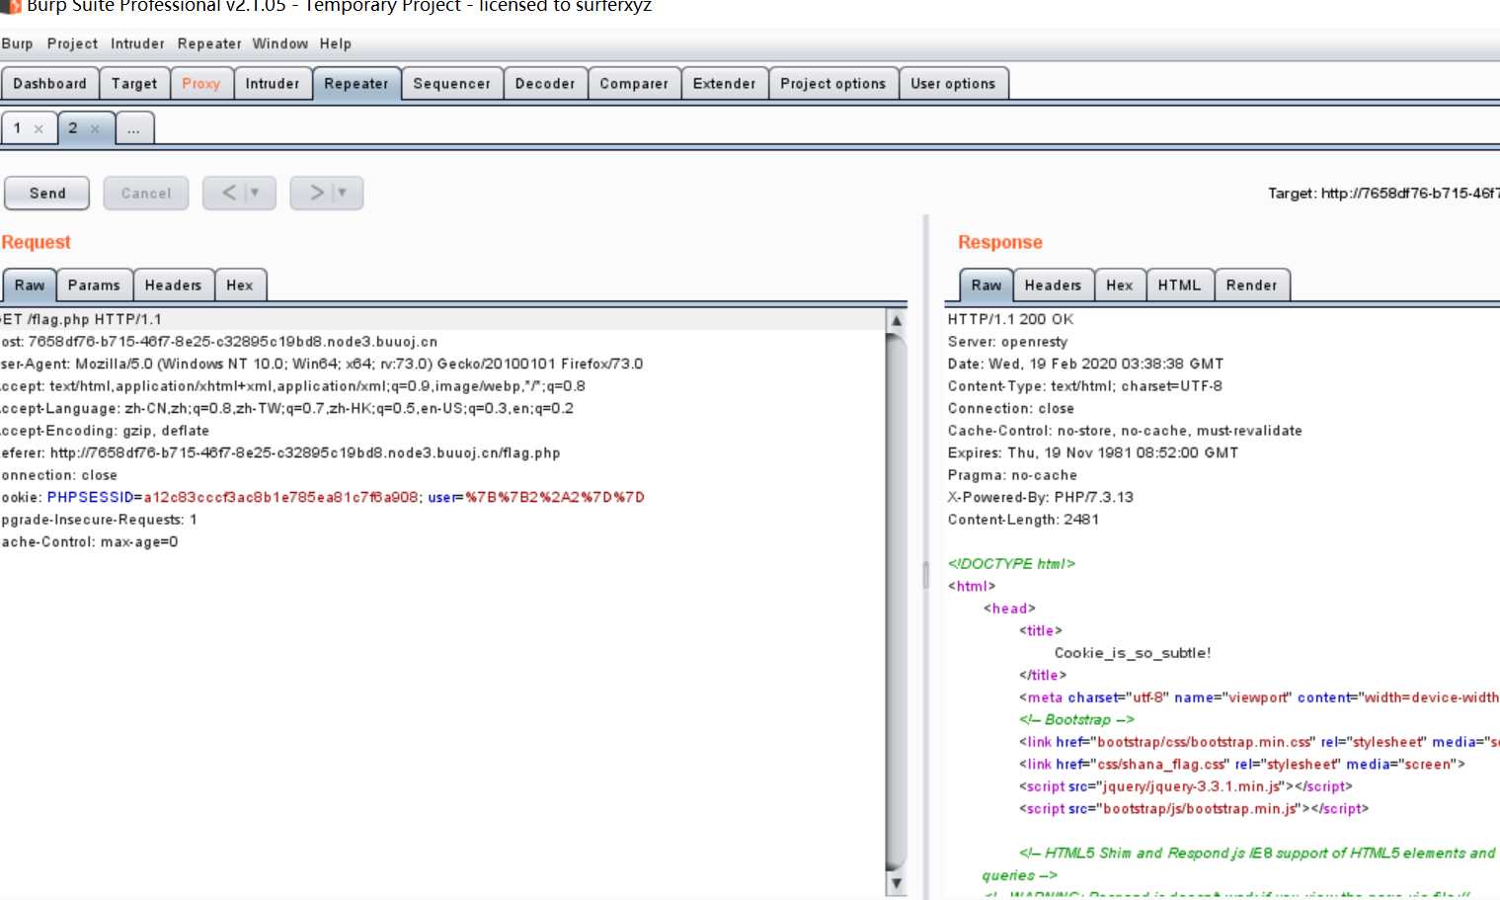Click the Accept-Encoding: gzip, deflate line
The image size is (1500, 900).
[x=105, y=431]
